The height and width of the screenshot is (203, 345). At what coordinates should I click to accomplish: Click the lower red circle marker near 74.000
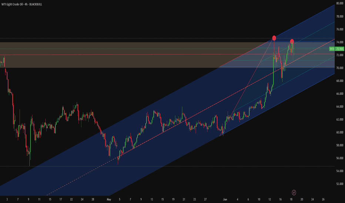292,41
